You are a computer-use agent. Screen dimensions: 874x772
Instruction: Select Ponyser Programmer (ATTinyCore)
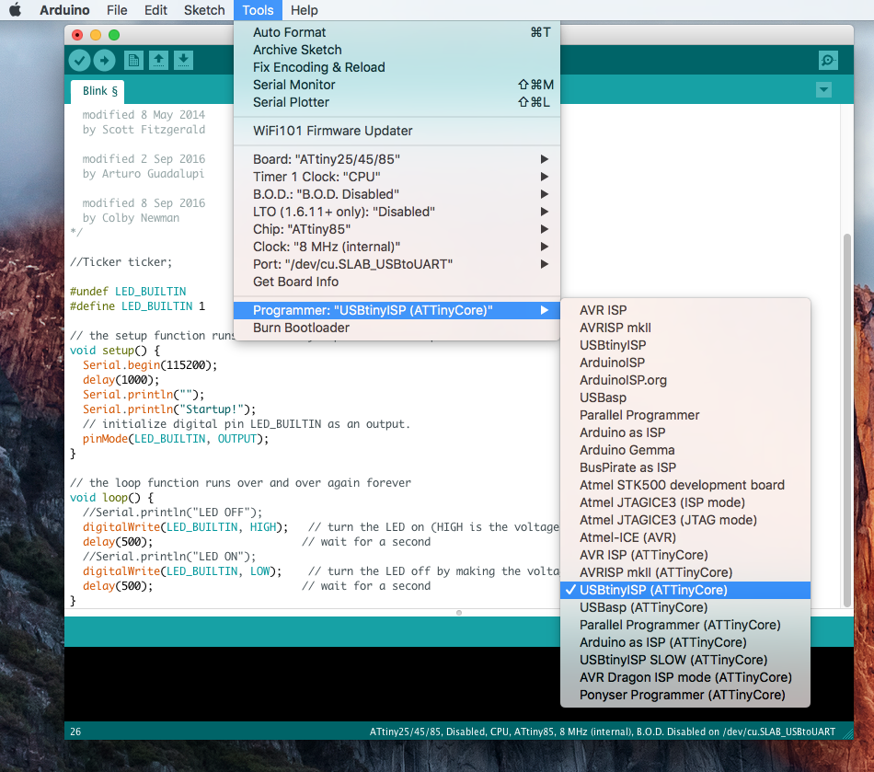tap(685, 695)
